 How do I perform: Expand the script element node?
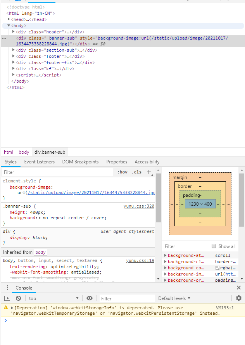click(14, 75)
